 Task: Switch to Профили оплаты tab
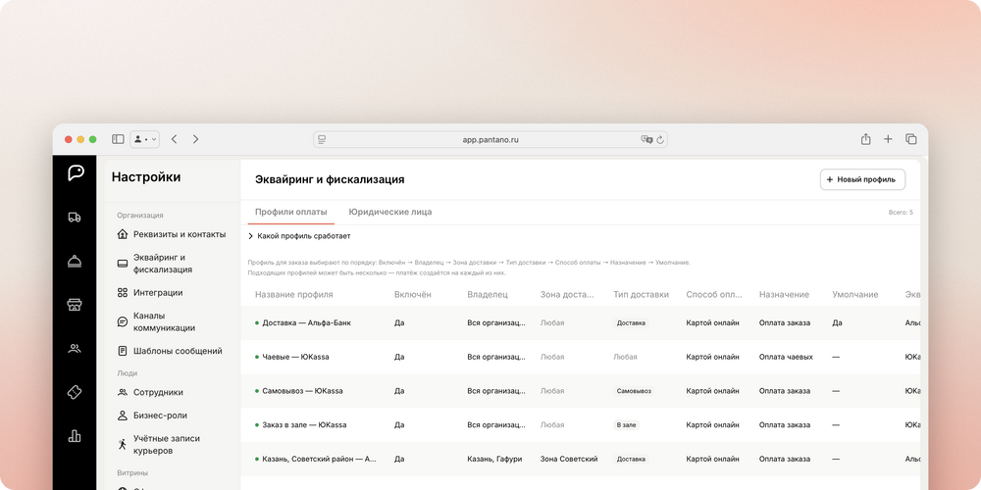coord(291,212)
